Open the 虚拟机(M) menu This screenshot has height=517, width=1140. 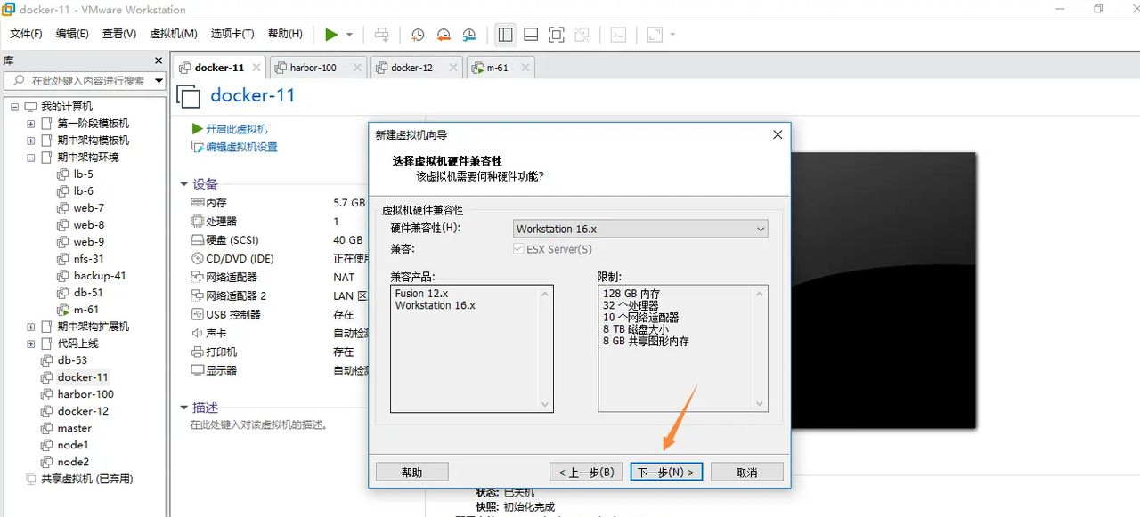tap(174, 34)
